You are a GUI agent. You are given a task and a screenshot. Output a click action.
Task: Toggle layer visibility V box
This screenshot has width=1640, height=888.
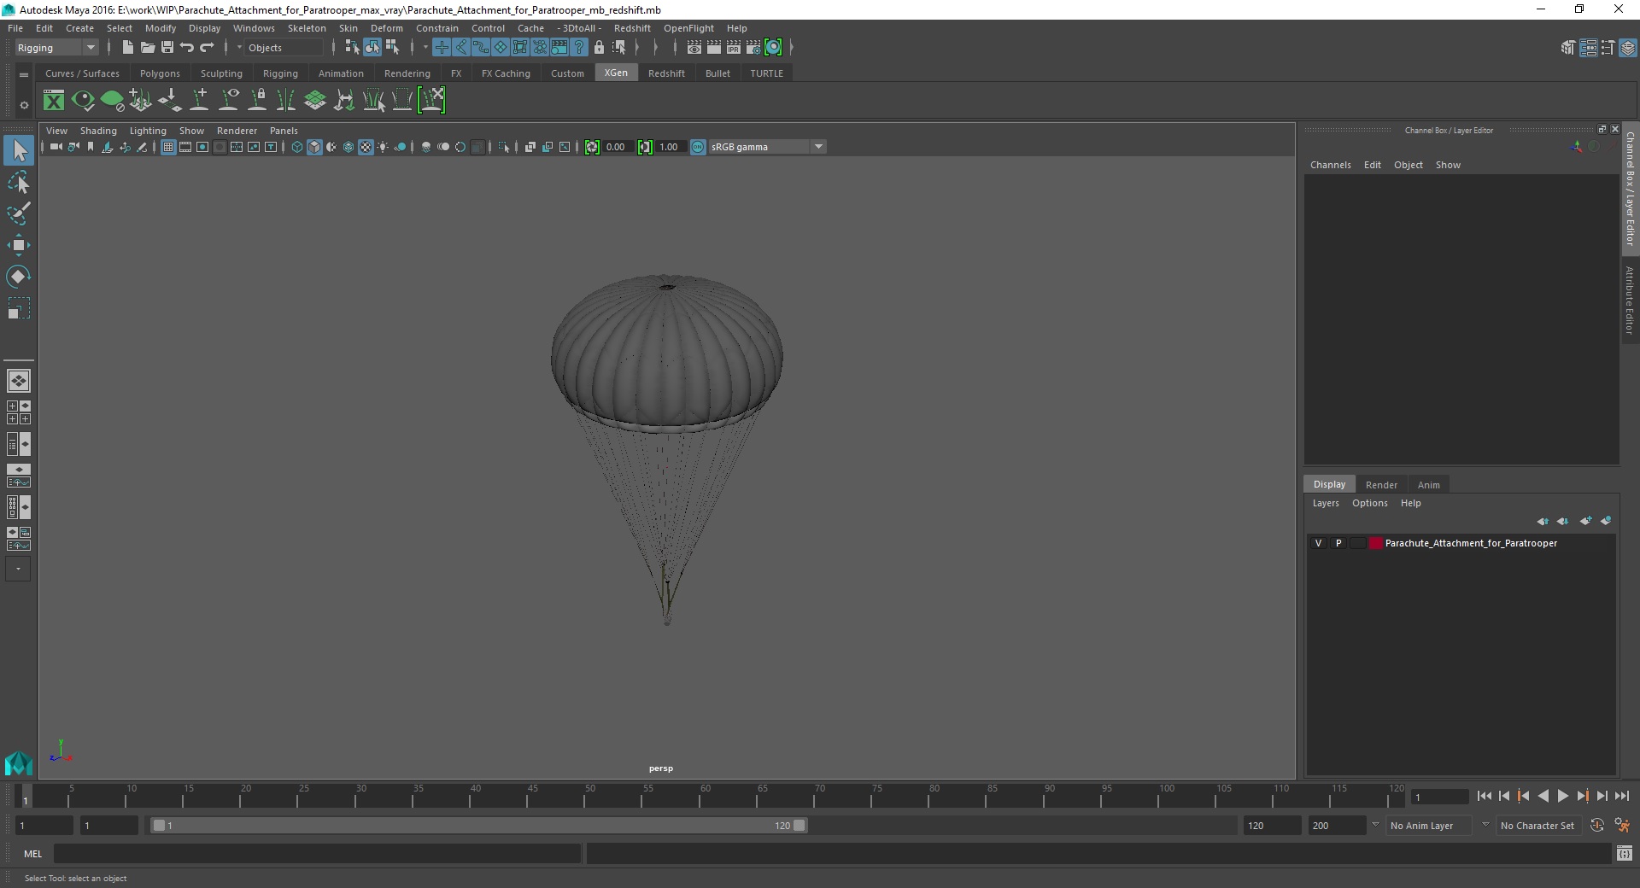(x=1318, y=543)
